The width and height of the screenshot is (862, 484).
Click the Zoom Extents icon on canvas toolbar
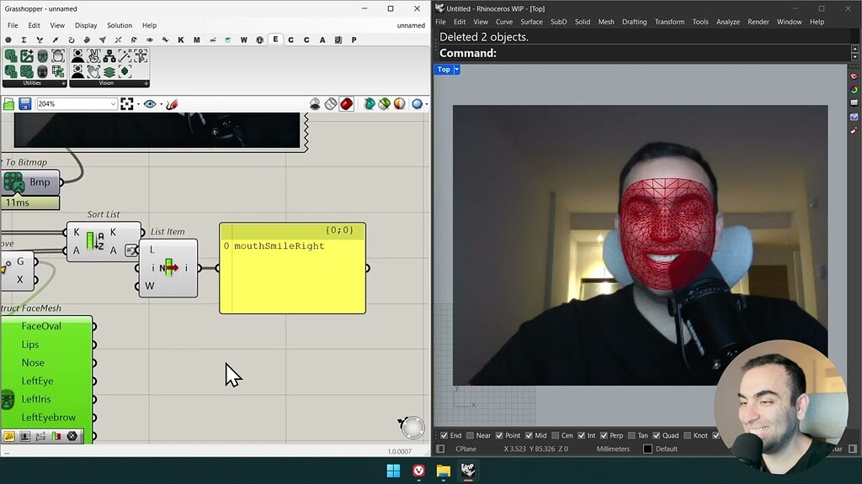click(127, 104)
